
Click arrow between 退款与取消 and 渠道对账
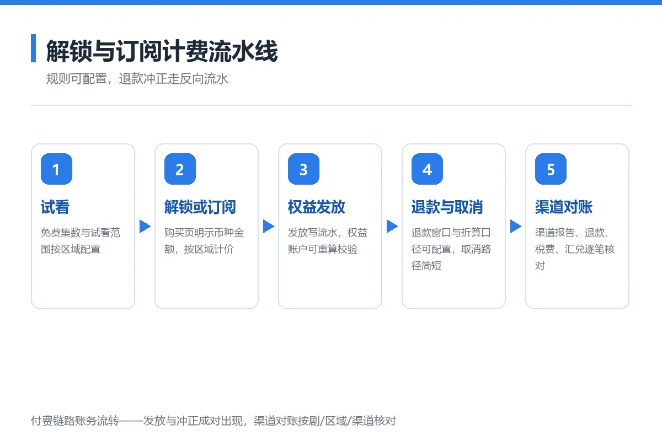coord(516,226)
